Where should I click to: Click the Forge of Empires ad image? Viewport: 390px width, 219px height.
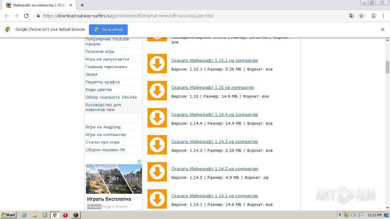(x=114, y=179)
